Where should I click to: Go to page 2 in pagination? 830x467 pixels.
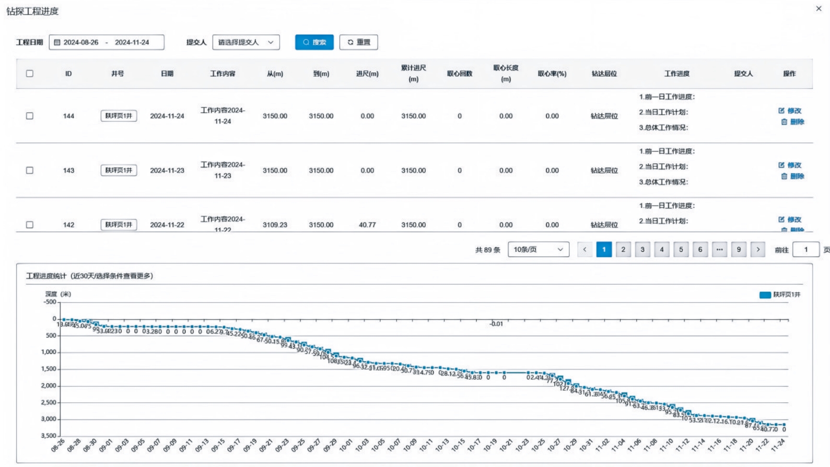point(623,249)
